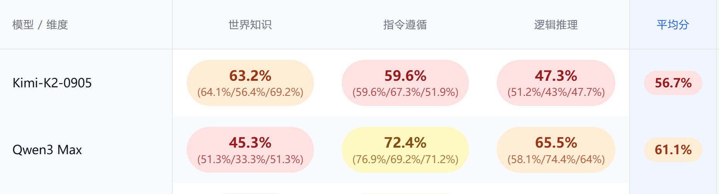Select the 指令遵循 column header
The image size is (719, 194).
(405, 25)
